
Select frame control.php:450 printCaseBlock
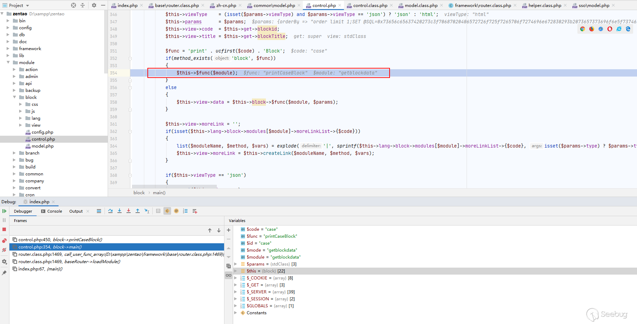[60, 239]
